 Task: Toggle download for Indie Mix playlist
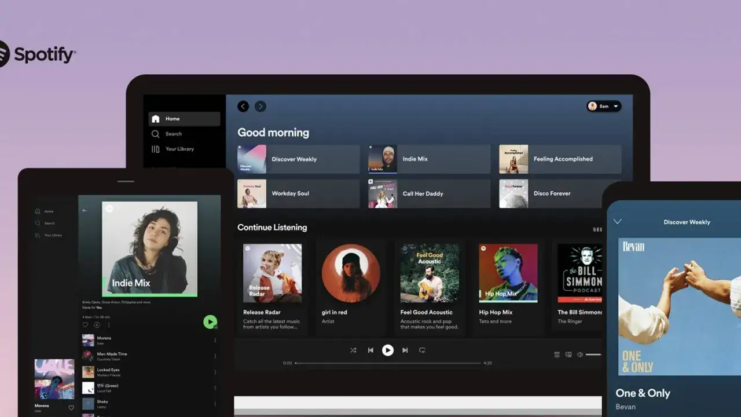pyautogui.click(x=97, y=325)
